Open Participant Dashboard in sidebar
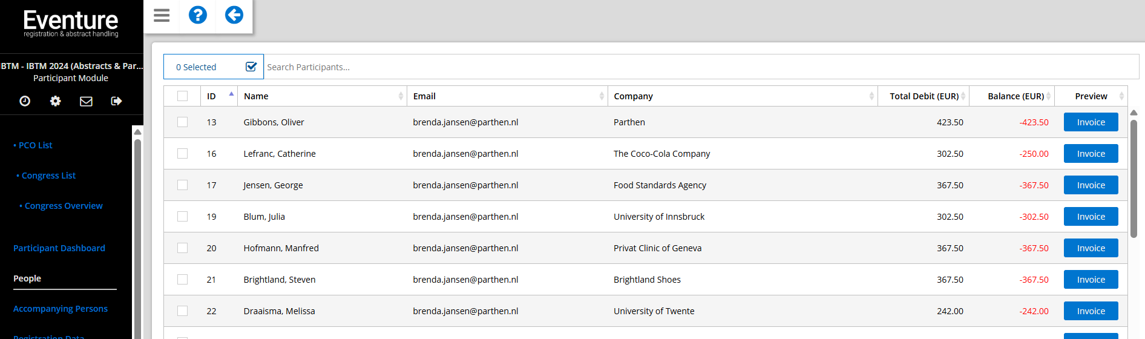 (x=59, y=248)
